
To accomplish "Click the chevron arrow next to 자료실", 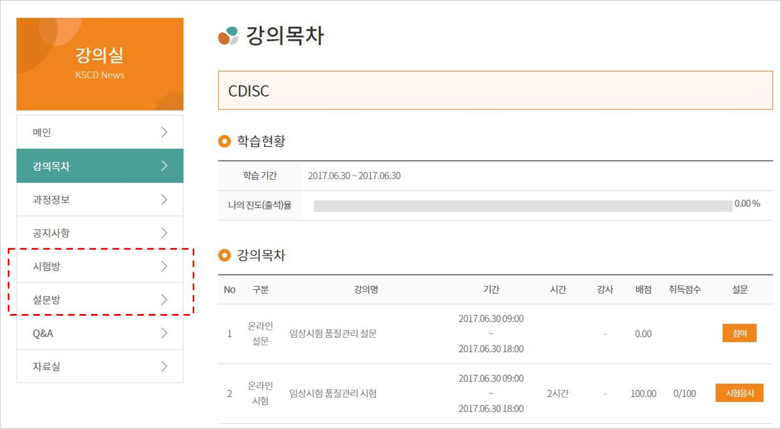I will [x=164, y=366].
